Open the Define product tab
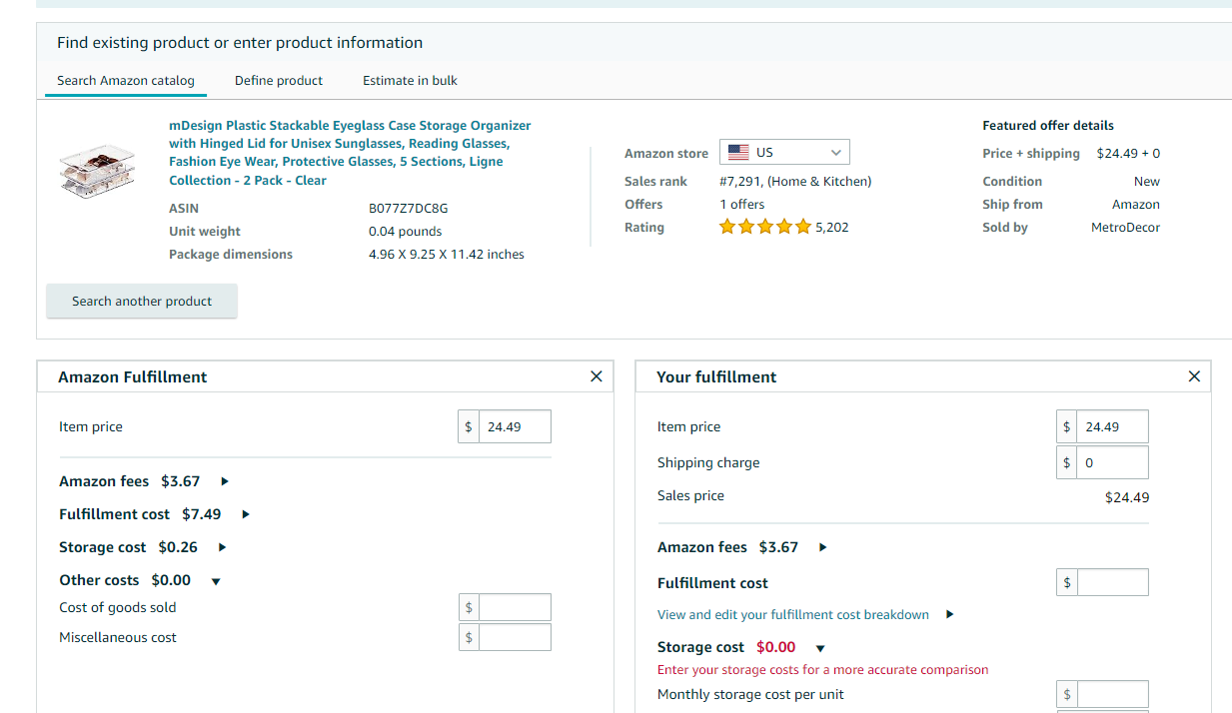The width and height of the screenshot is (1232, 713). pos(279,81)
